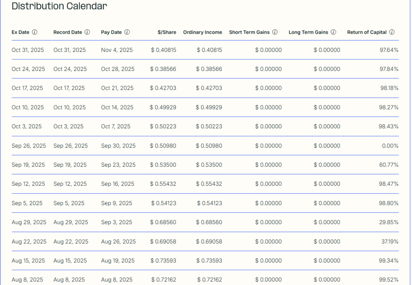The image size is (412, 285).
Task: Click the $ 0.49929 per share value
Action: coord(163,107)
